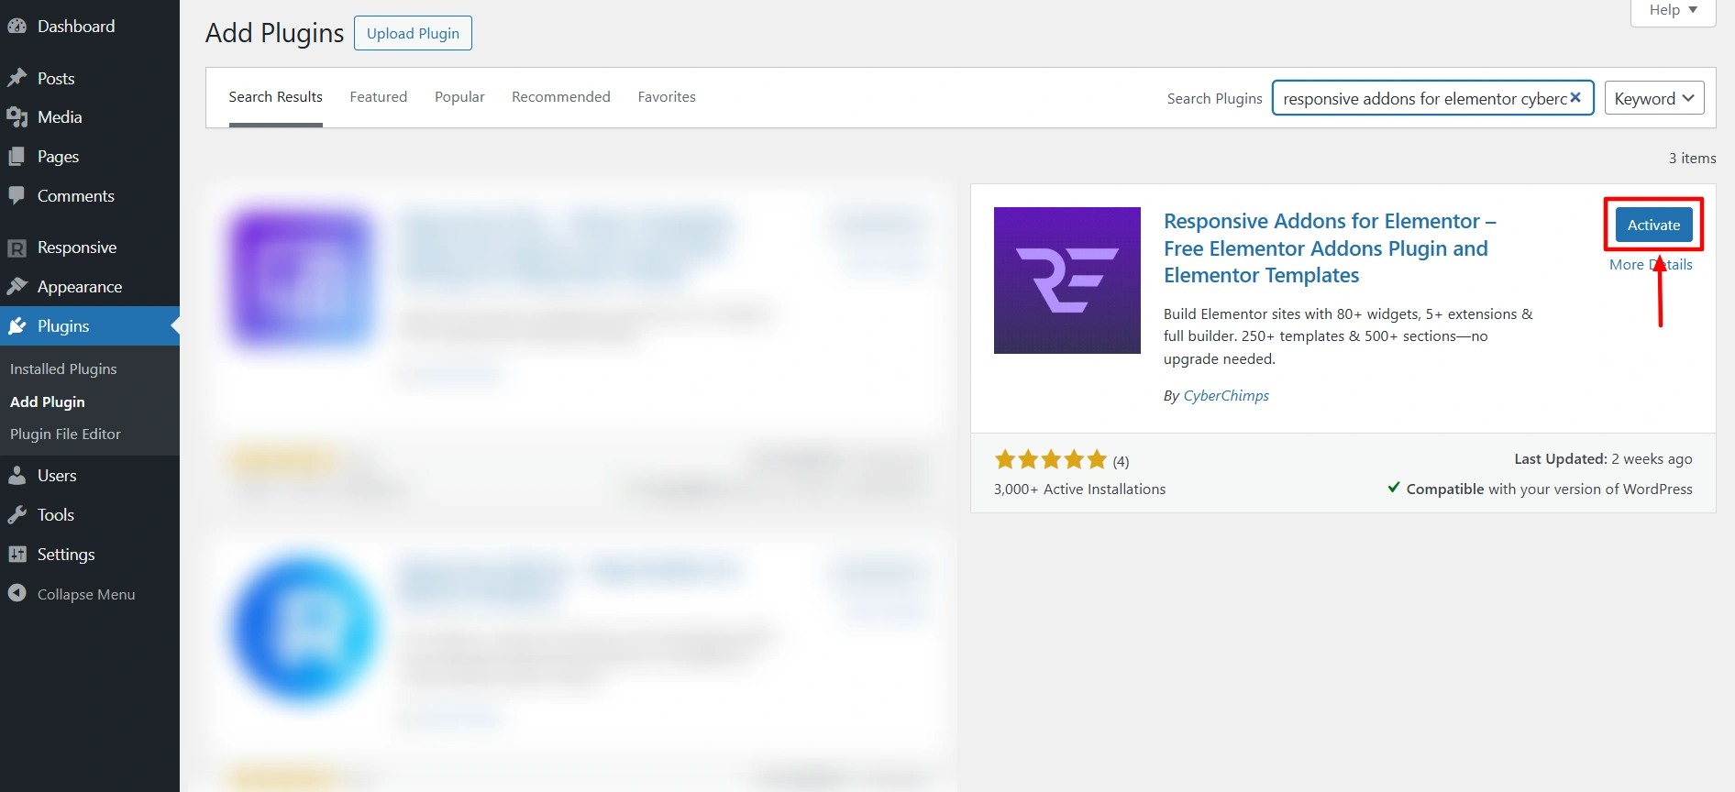Activate the Responsive Addons for Elementor plugin
Viewport: 1735px width, 792px height.
pos(1654,225)
